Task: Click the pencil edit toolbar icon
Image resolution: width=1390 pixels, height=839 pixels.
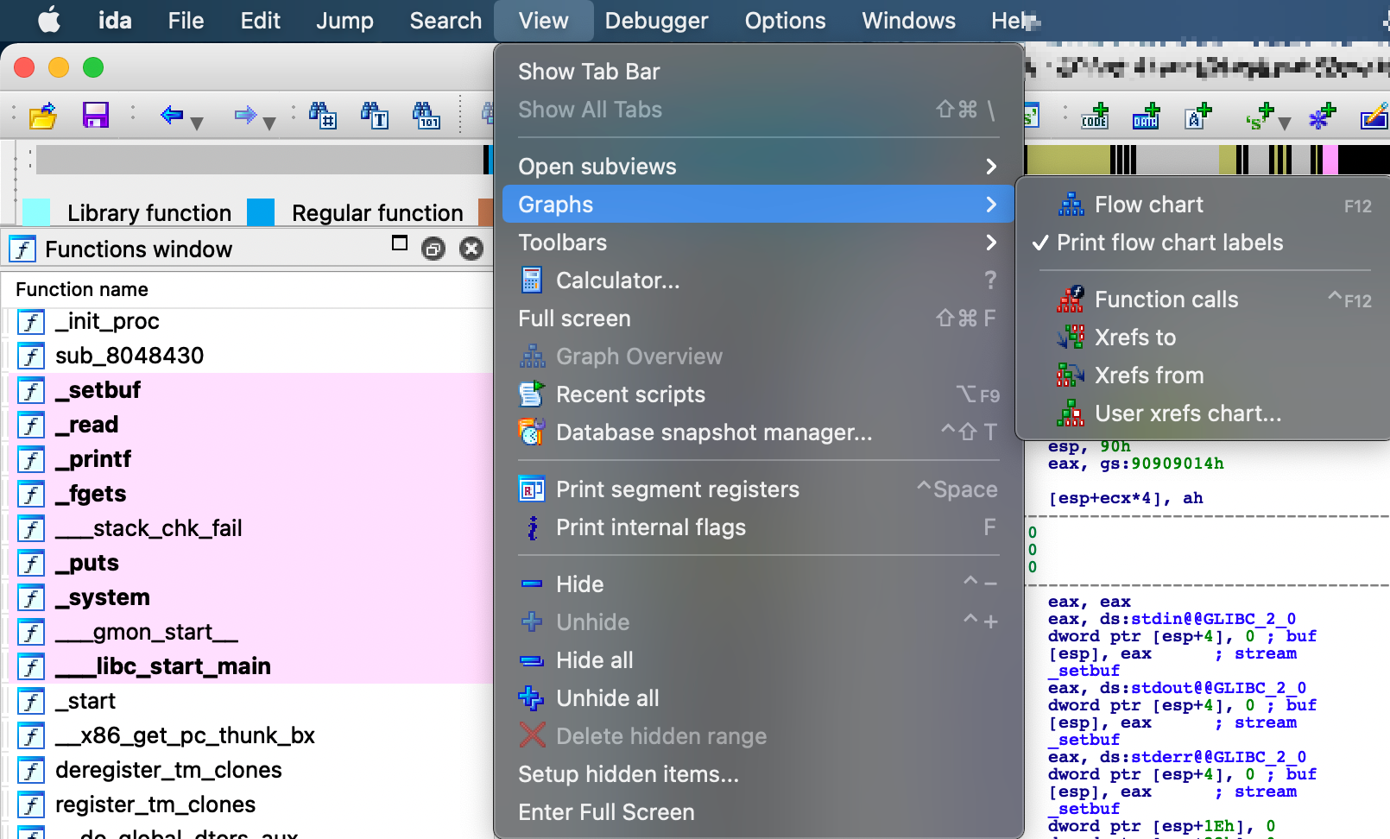Action: pos(1374,115)
